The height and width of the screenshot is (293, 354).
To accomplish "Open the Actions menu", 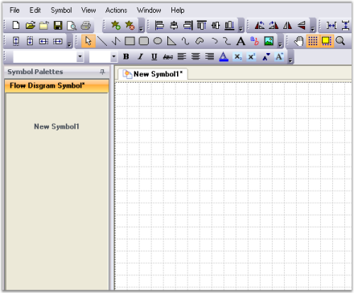I will click(x=116, y=10).
